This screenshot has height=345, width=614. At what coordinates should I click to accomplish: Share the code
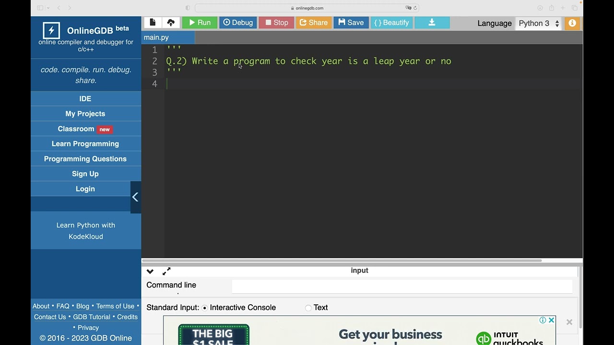[x=314, y=23]
